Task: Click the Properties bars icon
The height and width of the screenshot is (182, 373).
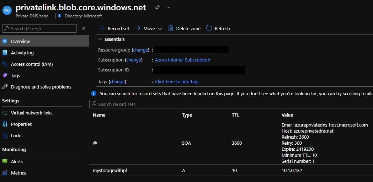Action: point(5,124)
